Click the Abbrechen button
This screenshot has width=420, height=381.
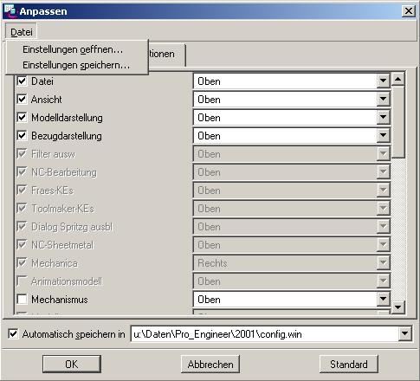click(210, 364)
